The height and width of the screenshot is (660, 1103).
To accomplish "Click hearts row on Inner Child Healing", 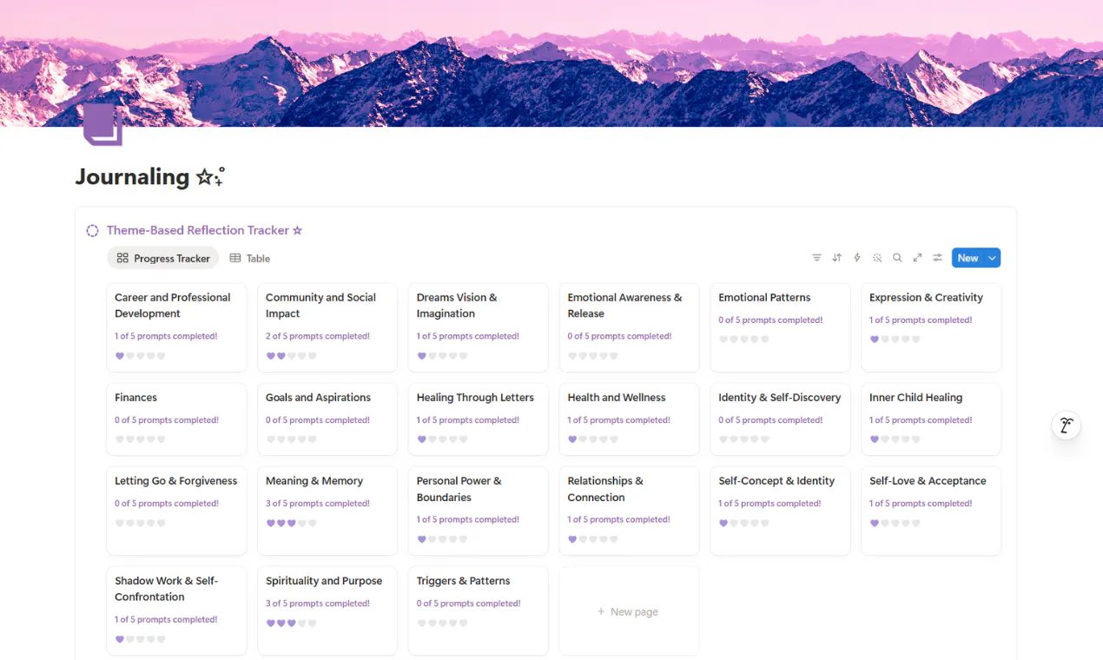I will 895,439.
